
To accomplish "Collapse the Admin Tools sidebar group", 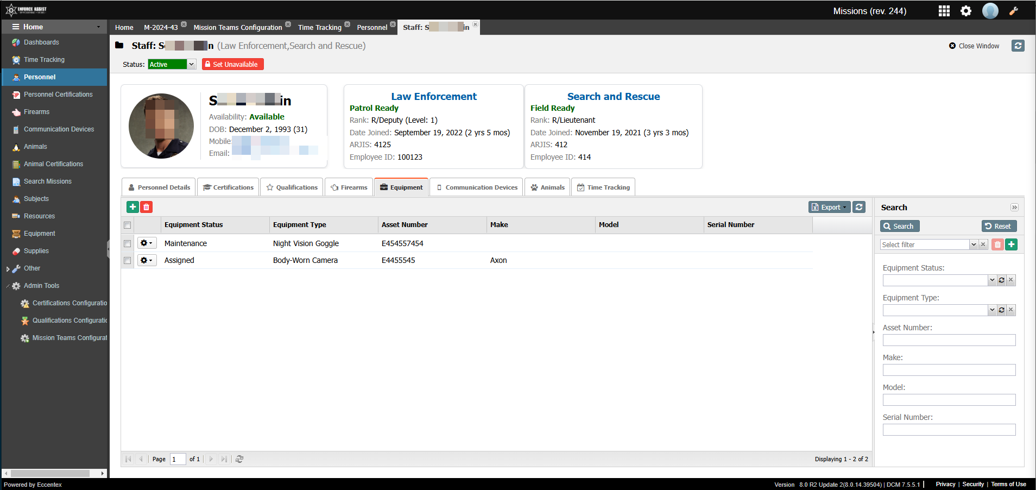I will [x=8, y=286].
